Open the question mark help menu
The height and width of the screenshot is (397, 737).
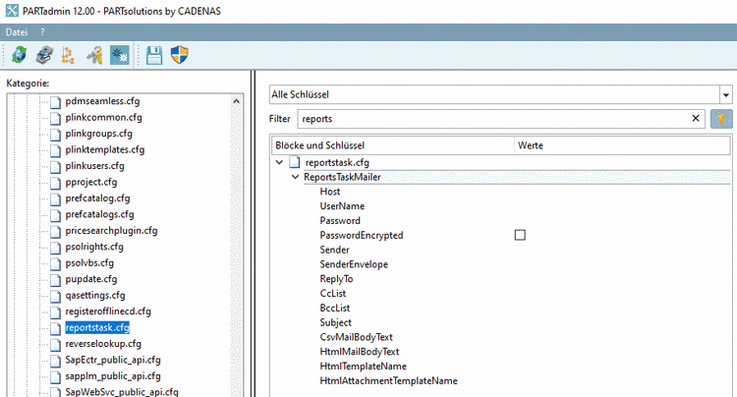point(42,31)
